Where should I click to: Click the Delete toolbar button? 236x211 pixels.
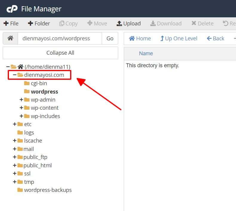(203, 24)
